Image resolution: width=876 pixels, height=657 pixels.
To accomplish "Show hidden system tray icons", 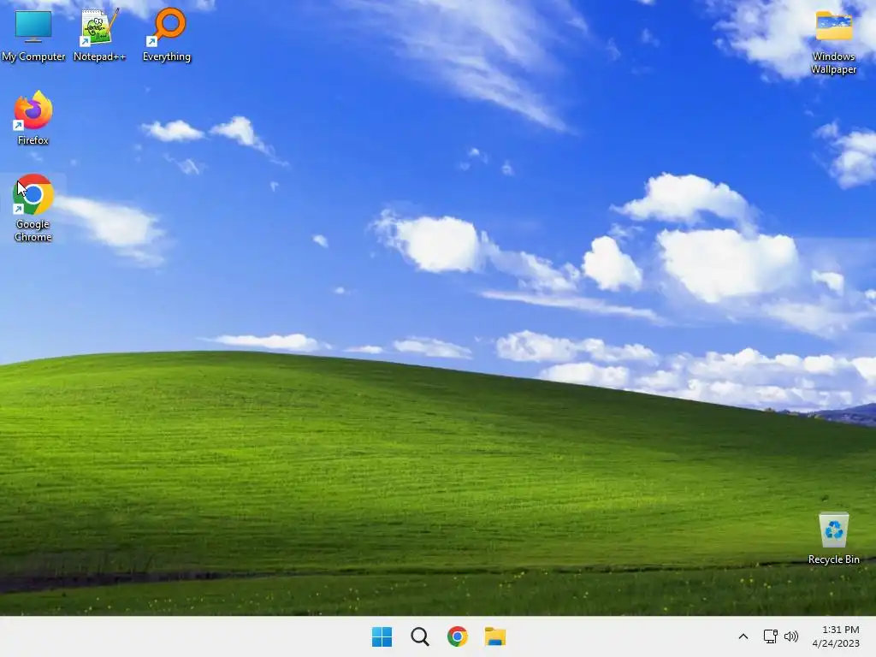I will pyautogui.click(x=743, y=636).
